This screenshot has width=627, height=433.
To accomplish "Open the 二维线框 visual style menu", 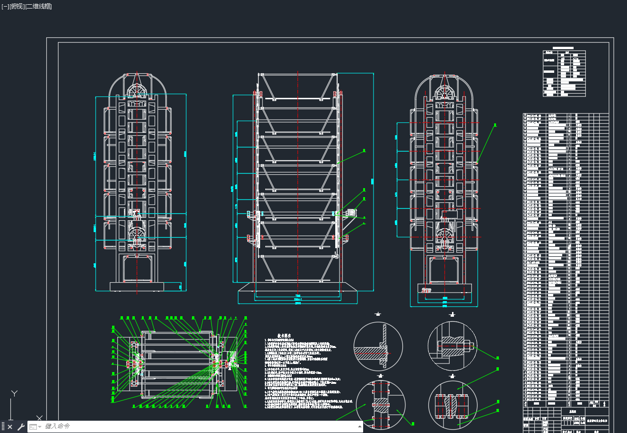I will (x=38, y=6).
